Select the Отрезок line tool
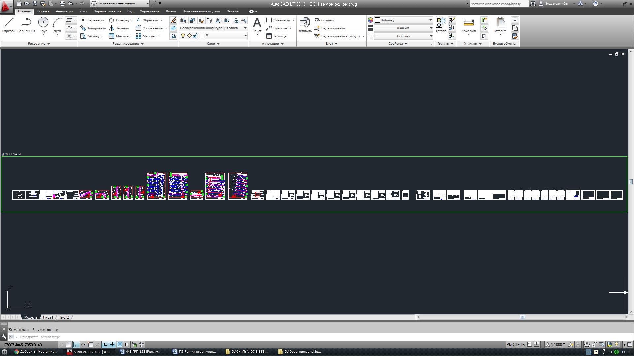This screenshot has height=356, width=634. 9,25
